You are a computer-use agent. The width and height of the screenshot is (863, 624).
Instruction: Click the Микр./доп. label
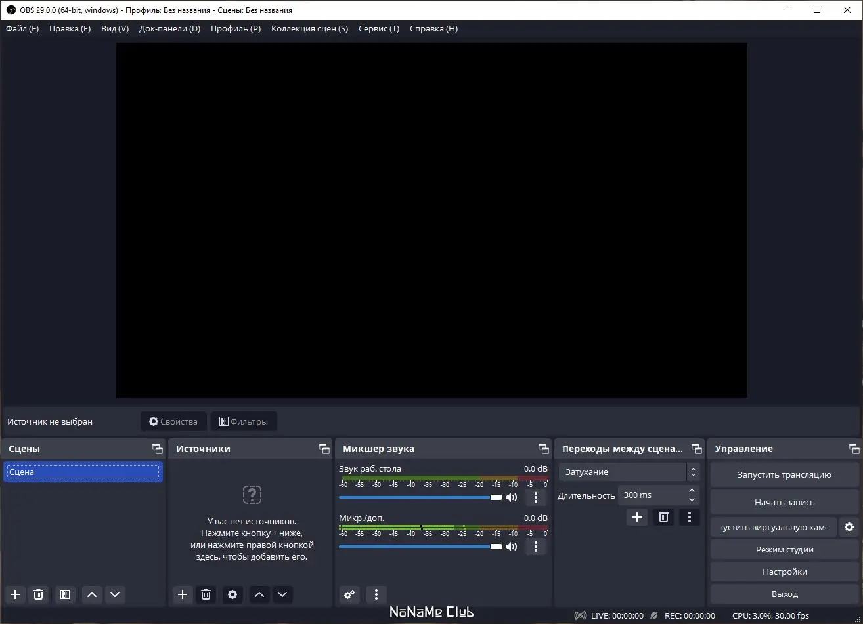(362, 518)
